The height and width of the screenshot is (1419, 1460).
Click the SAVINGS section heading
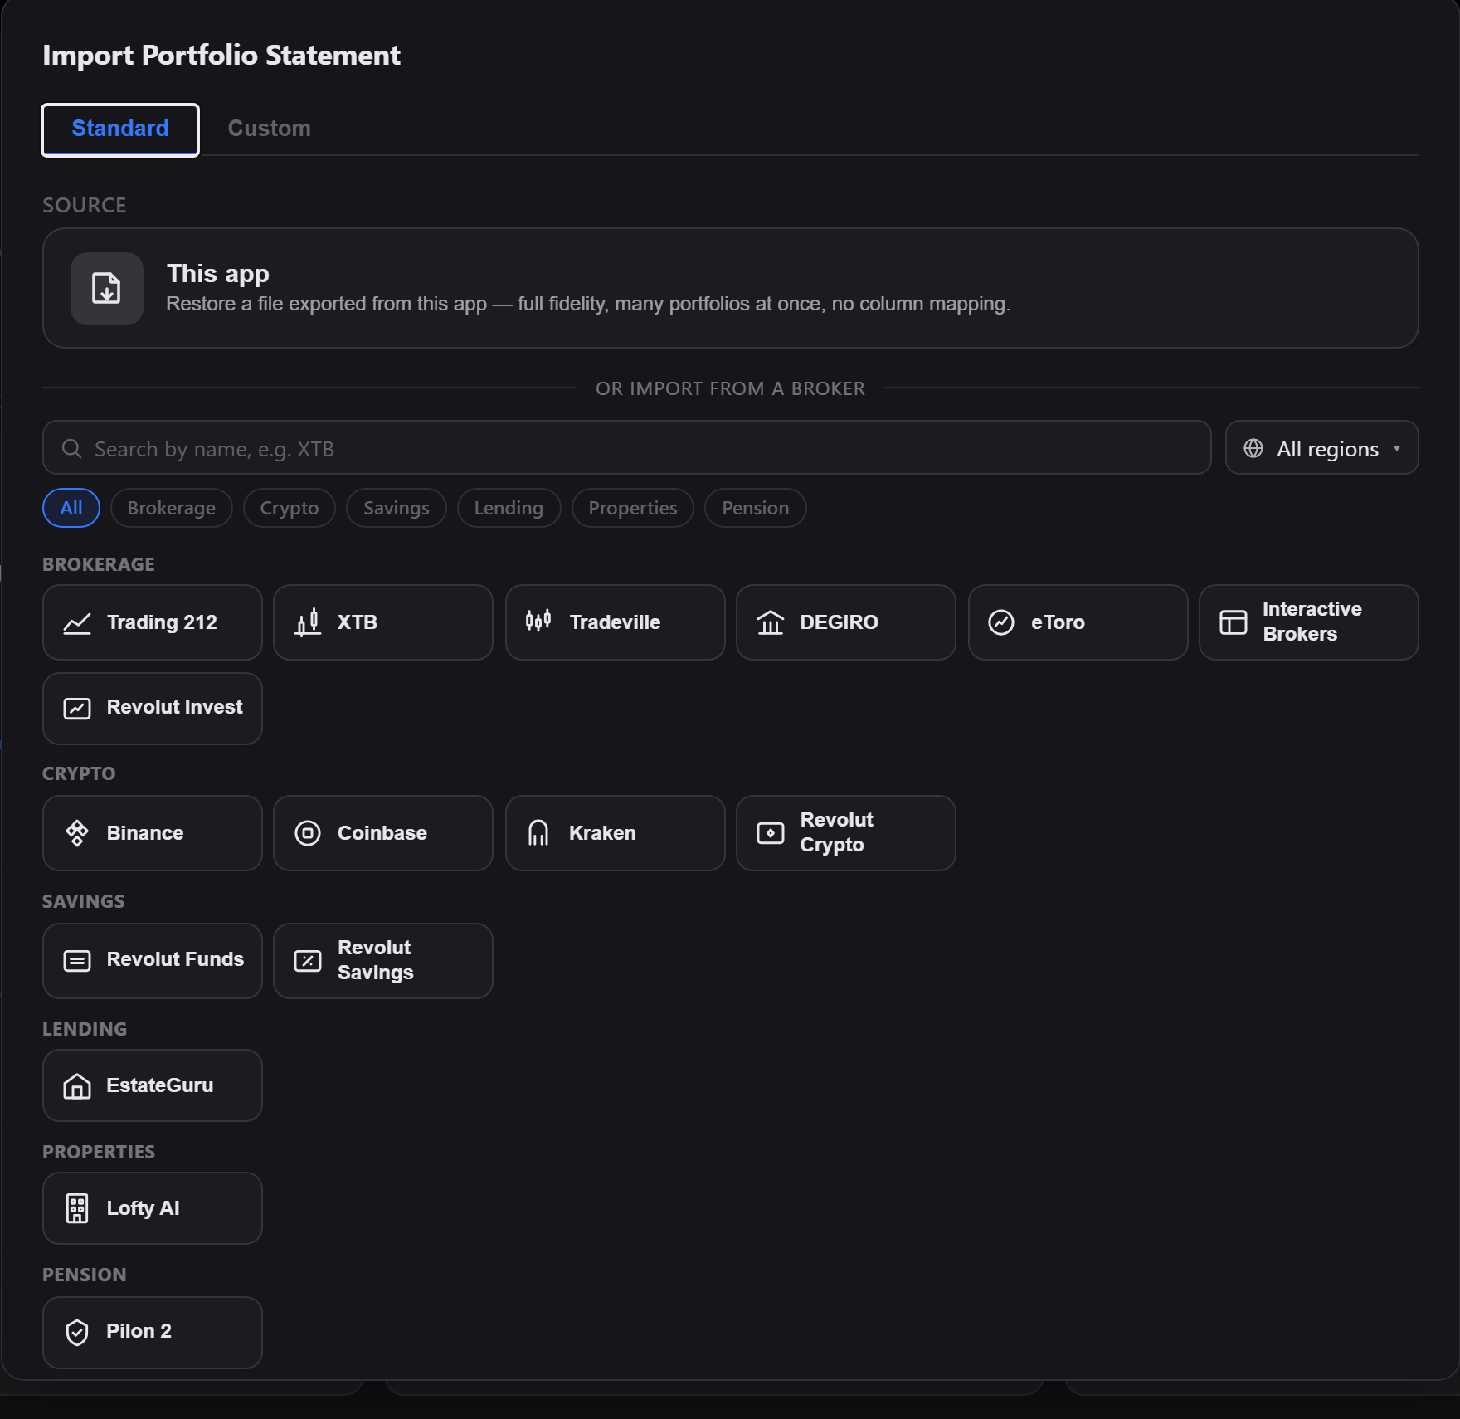point(84,901)
